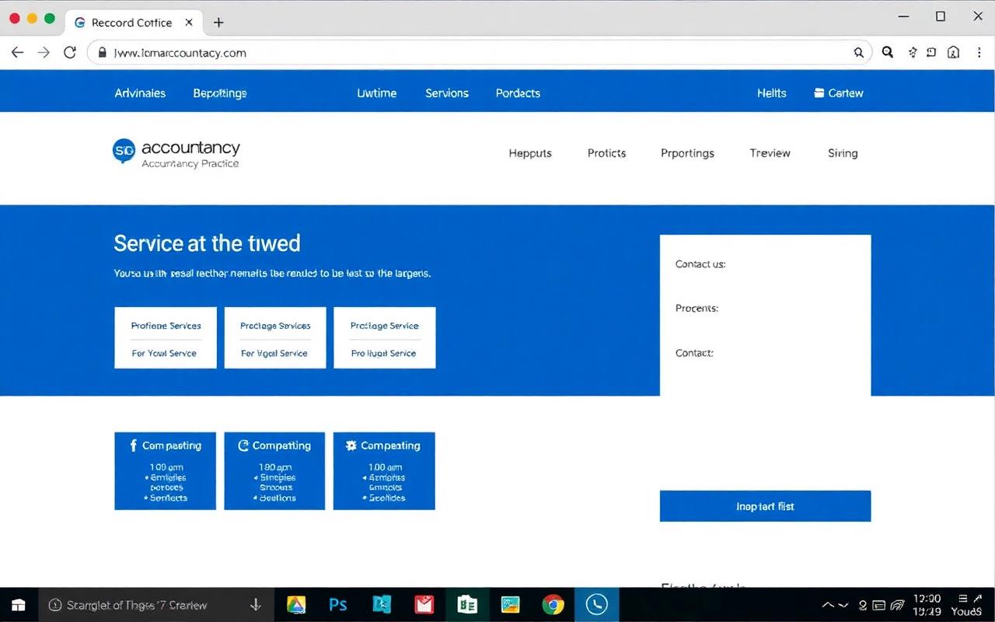Click the Pro liuad Serice link
Screen dimensions: 995x622
(383, 353)
